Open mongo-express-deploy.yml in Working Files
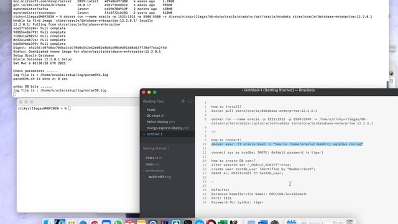Image resolution: width=398 pixels, height=224 pixels. (x=167, y=128)
